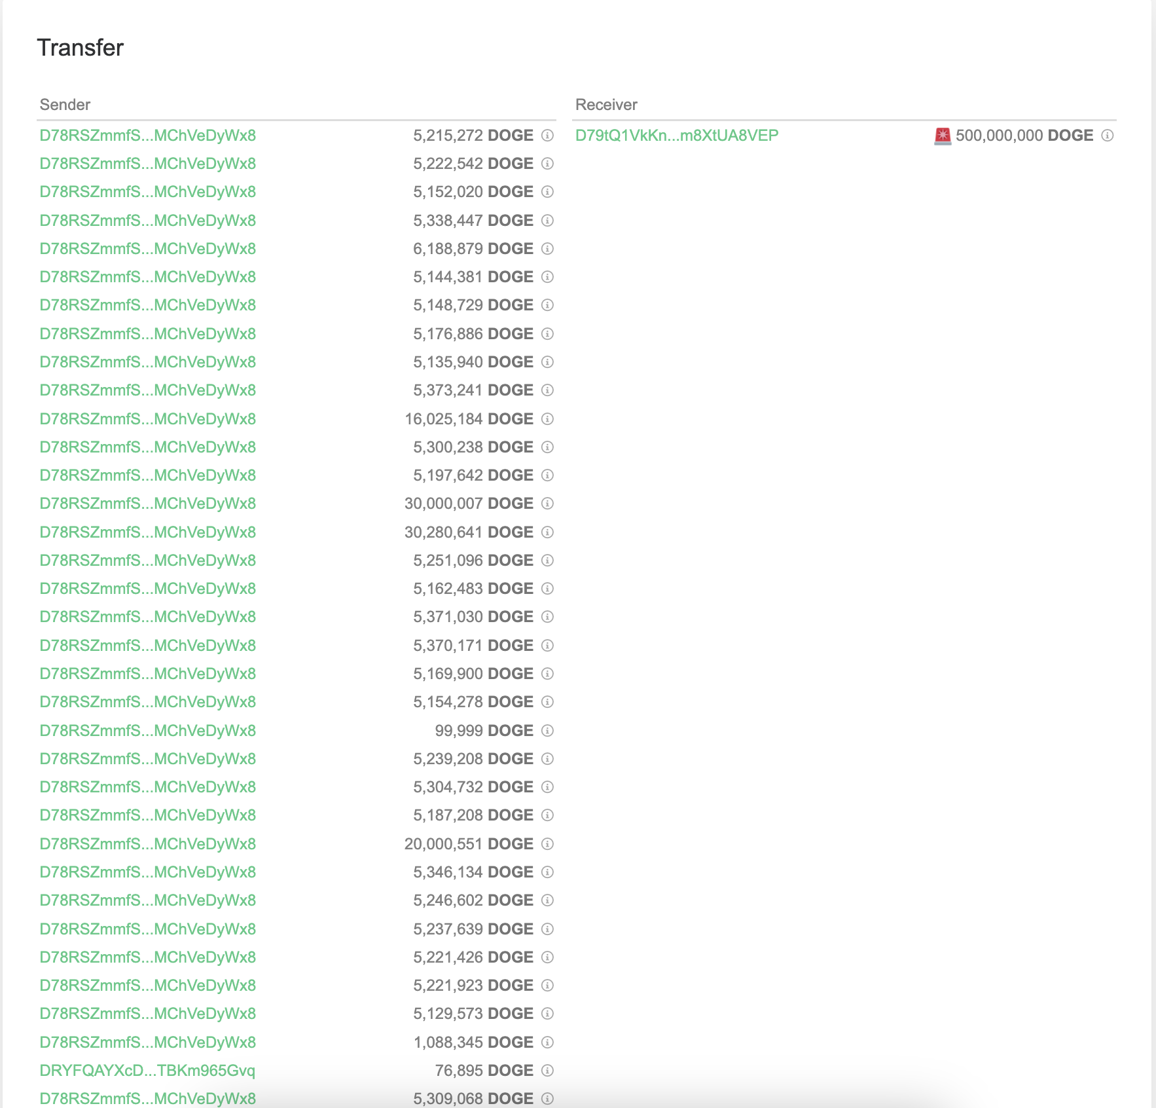
Task: Click info icon beside 5,144,381 DOGE
Action: 547,277
